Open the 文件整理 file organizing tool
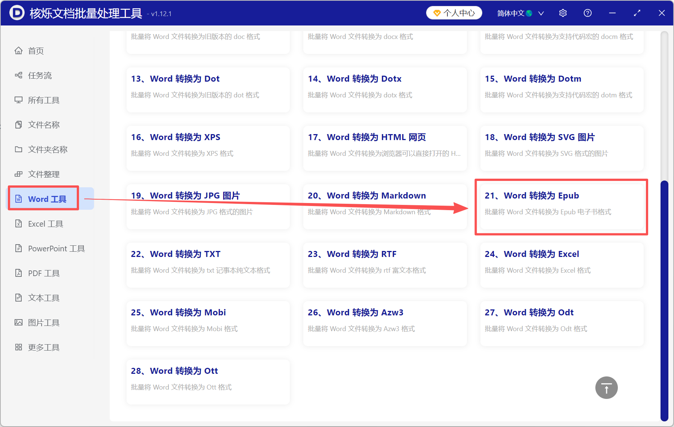Image resolution: width=674 pixels, height=427 pixels. pyautogui.click(x=43, y=174)
